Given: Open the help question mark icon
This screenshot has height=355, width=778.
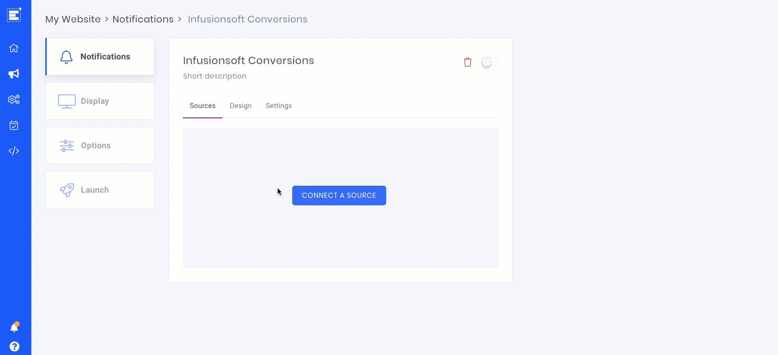Looking at the screenshot, I should pos(14,347).
